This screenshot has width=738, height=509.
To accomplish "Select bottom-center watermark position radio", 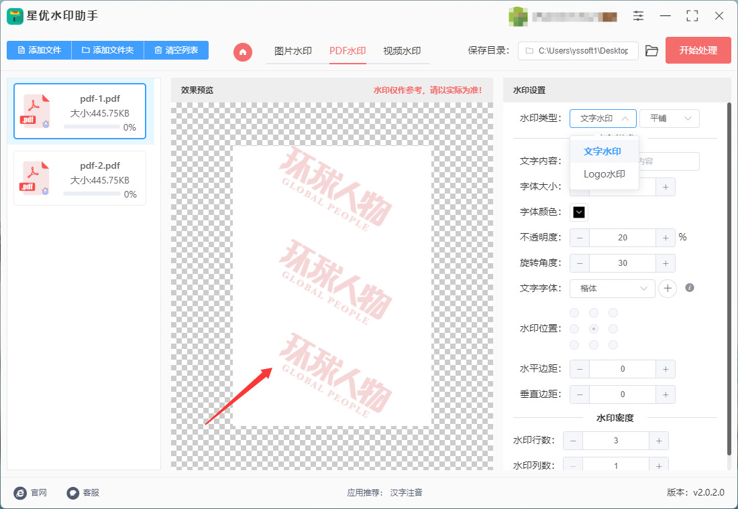I will (x=594, y=345).
